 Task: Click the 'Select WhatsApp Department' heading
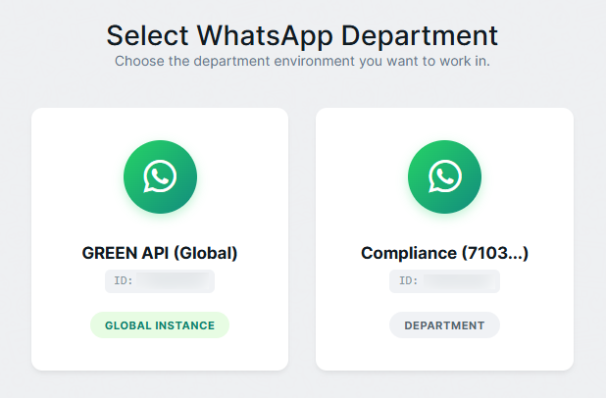(302, 35)
